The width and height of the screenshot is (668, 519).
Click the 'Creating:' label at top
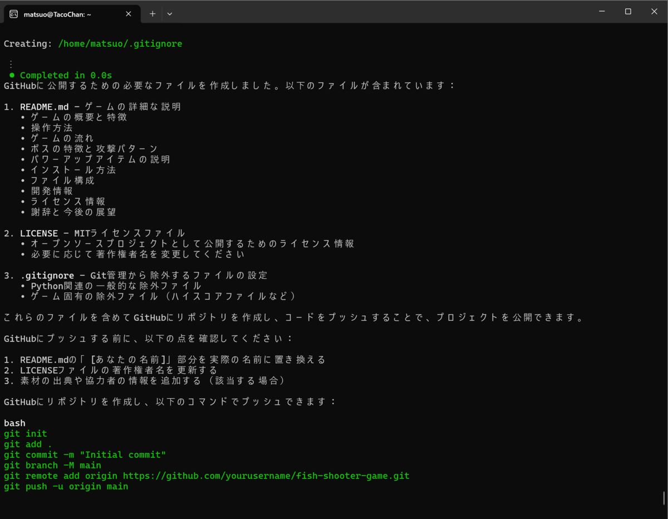[x=28, y=43]
